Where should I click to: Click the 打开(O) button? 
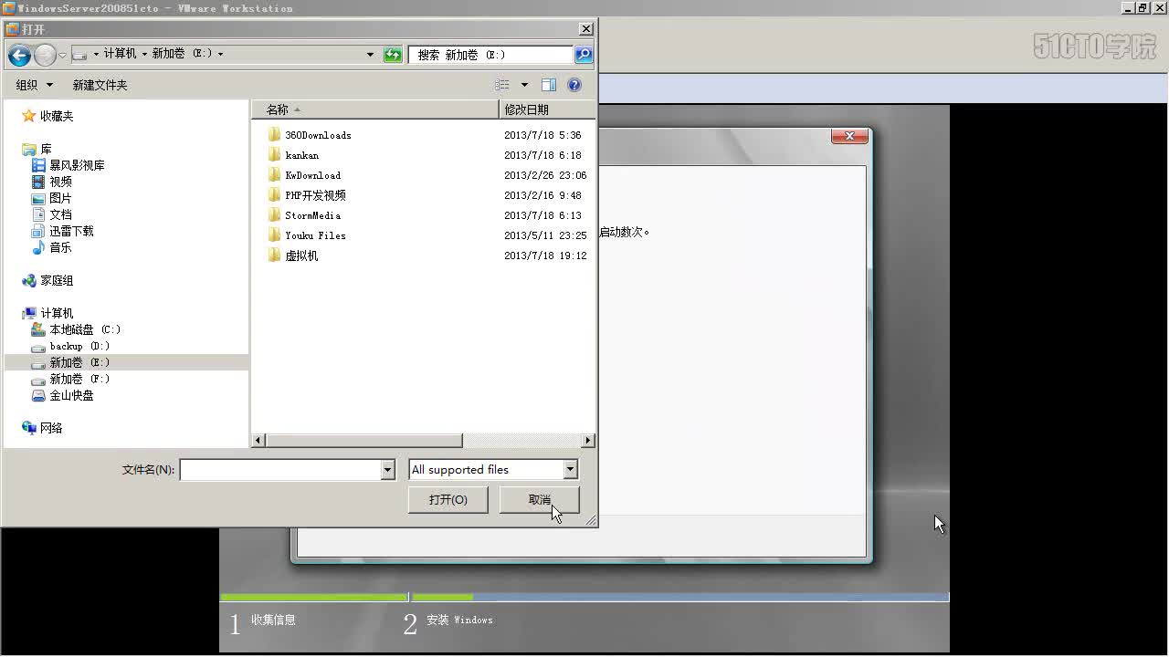[448, 499]
